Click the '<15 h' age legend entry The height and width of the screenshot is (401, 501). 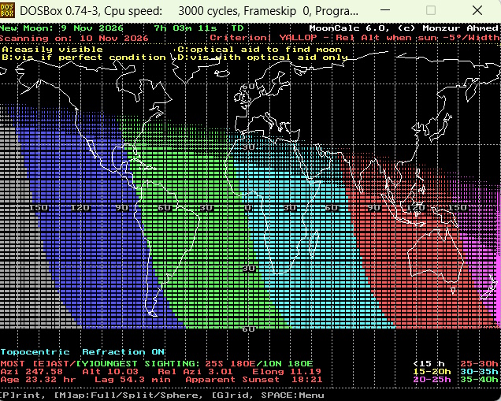[429, 364]
